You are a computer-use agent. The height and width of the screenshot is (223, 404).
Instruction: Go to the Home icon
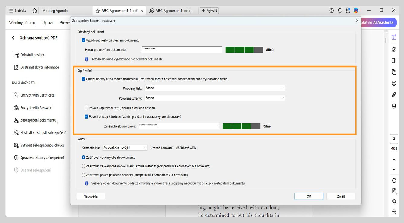34,11
